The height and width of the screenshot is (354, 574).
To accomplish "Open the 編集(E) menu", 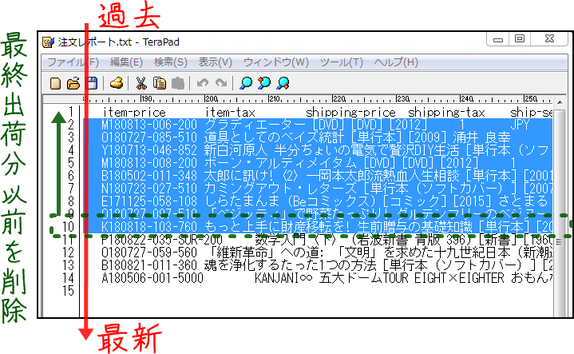I will point(126,62).
